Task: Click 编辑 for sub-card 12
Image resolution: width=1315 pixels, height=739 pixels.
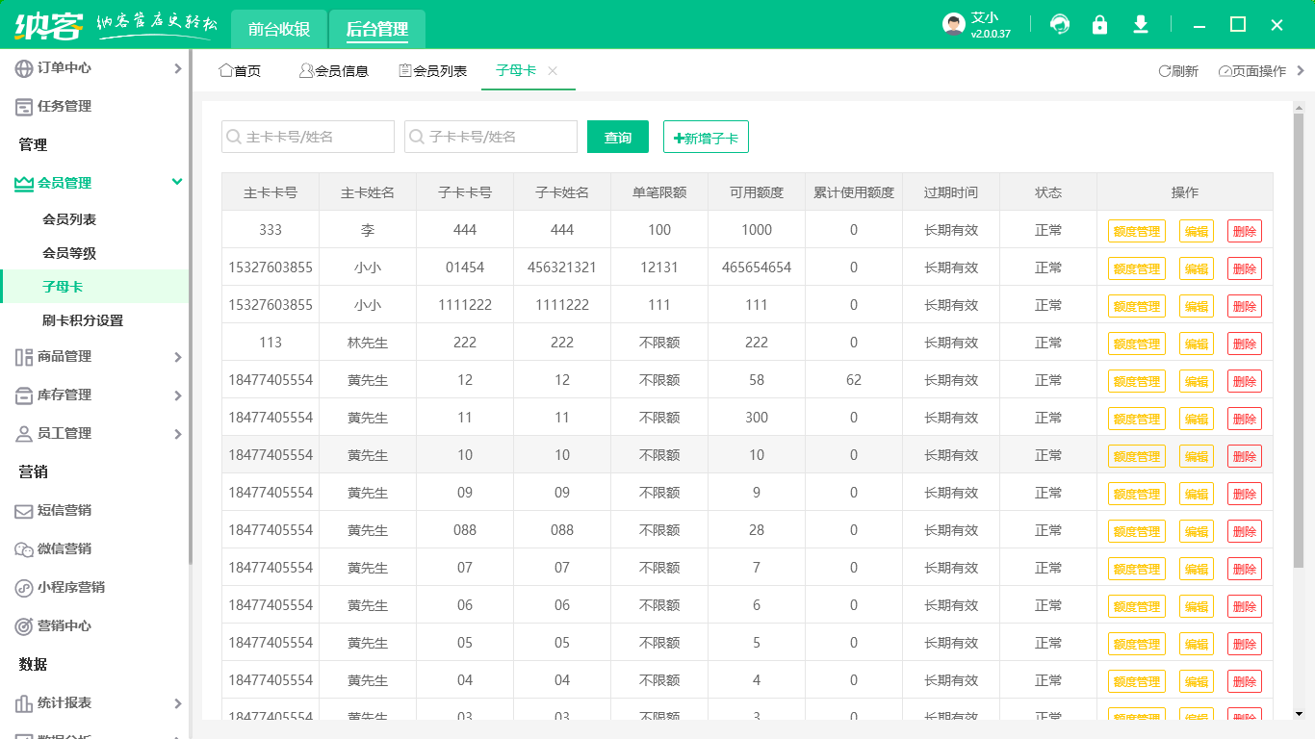Action: pos(1197,381)
